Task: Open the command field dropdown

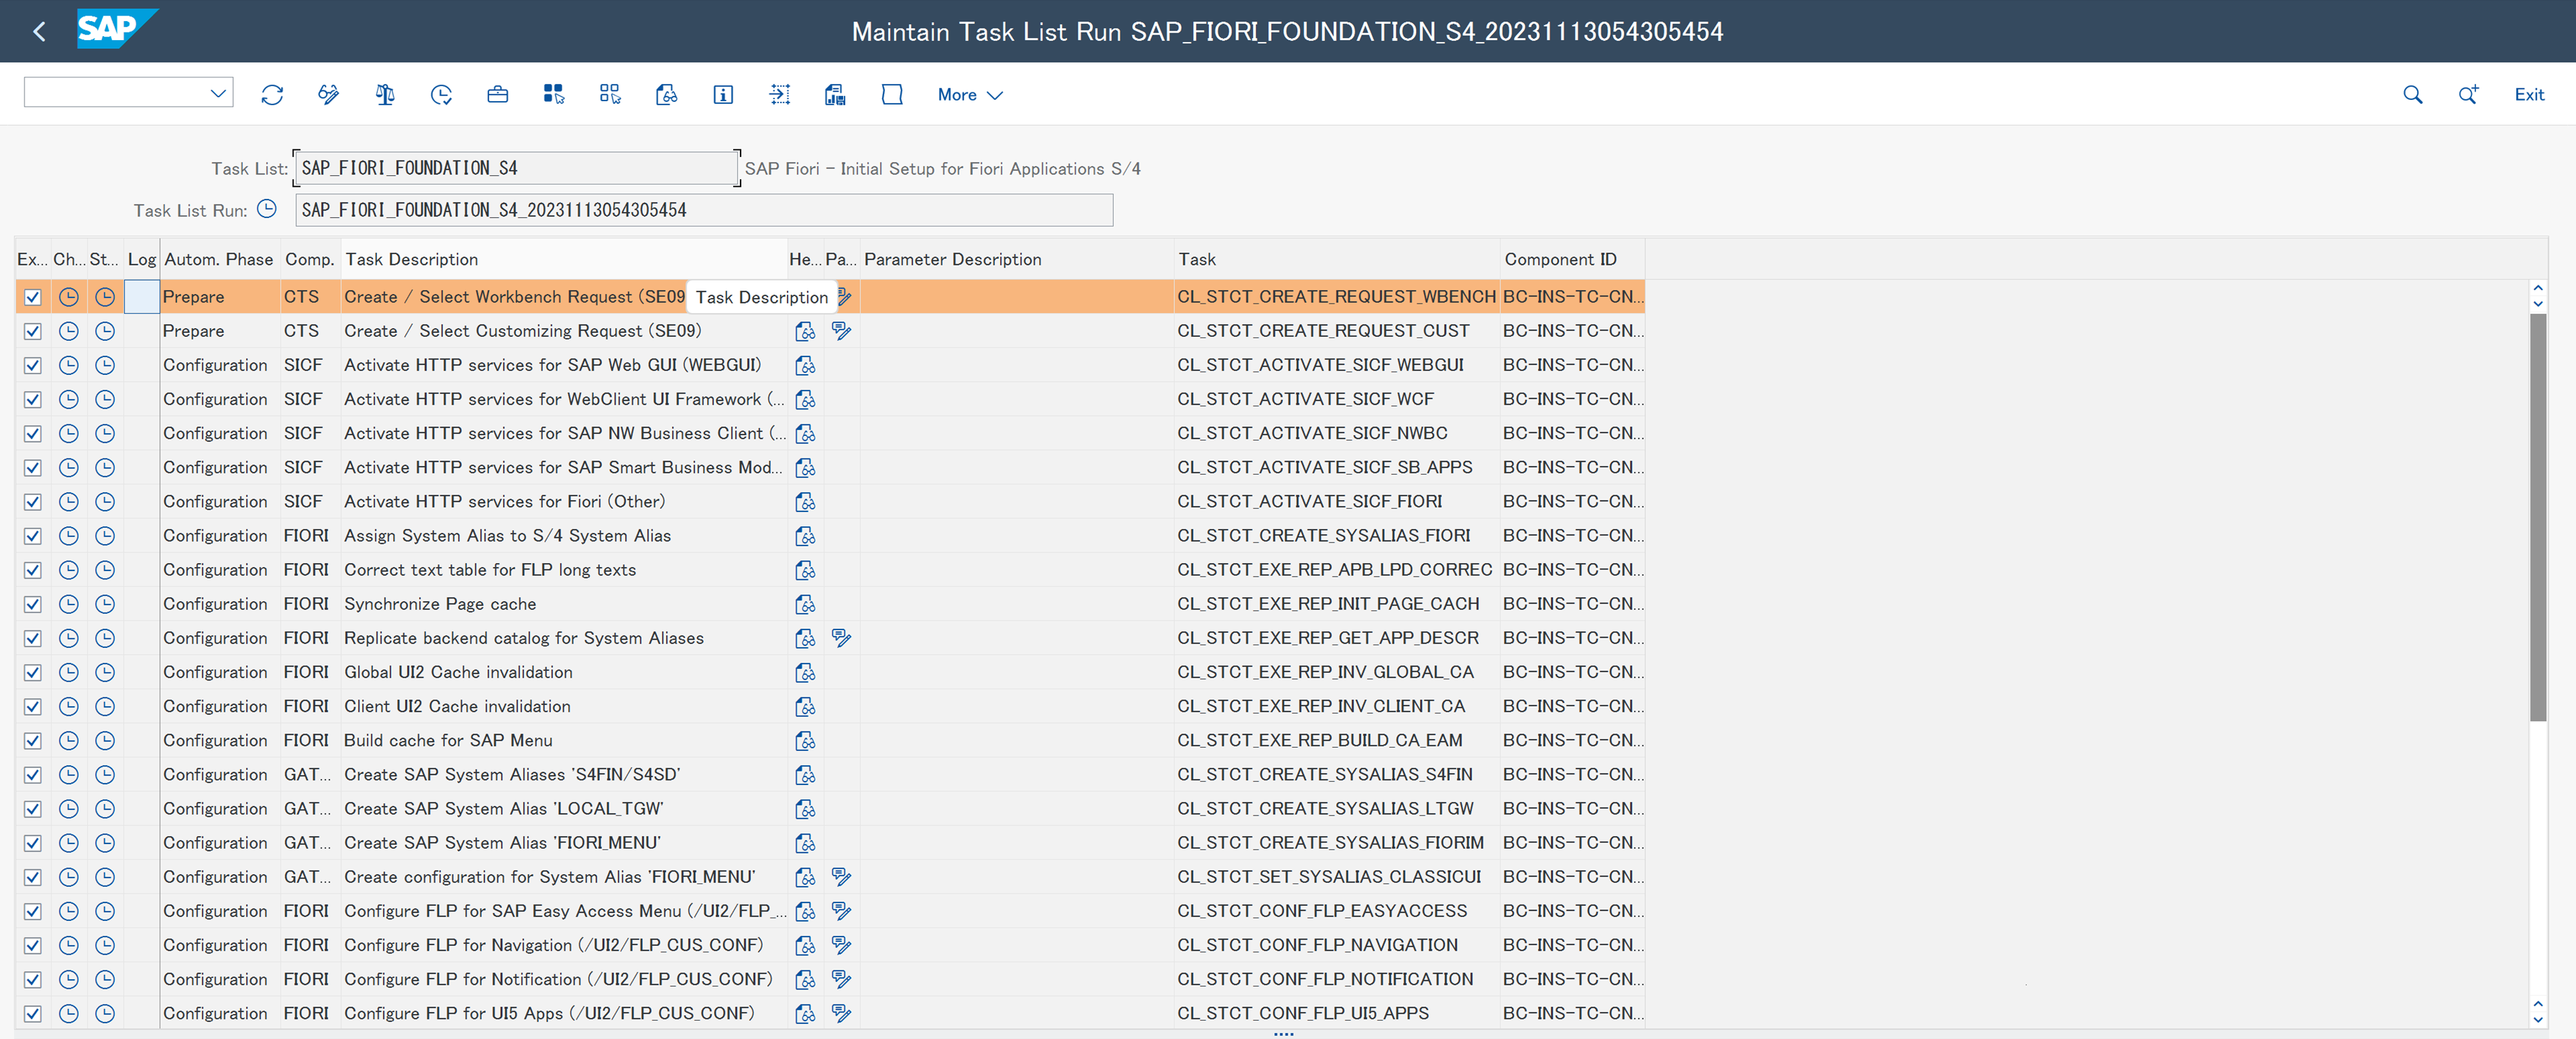Action: pyautogui.click(x=218, y=94)
